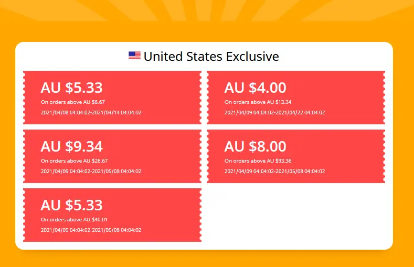Screen dimensions: 414x267
Task: Click 'On orders above AU $6.67' text
Action: pos(73,102)
